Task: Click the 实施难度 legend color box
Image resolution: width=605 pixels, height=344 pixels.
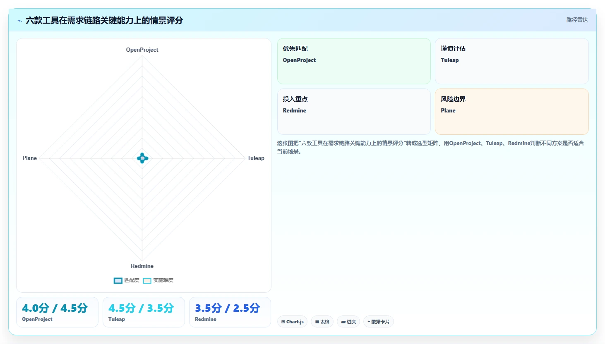Action: point(147,281)
